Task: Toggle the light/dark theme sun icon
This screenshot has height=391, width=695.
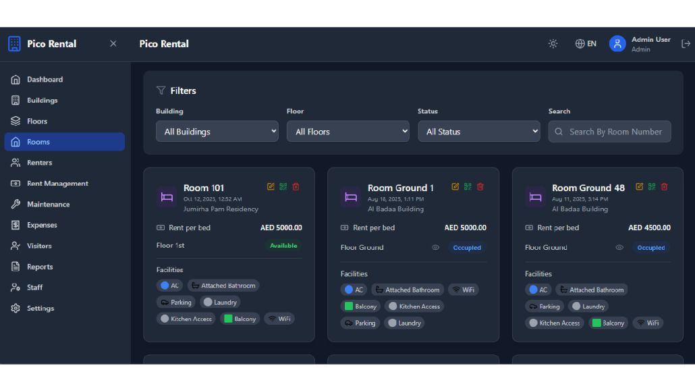Action: pyautogui.click(x=553, y=44)
